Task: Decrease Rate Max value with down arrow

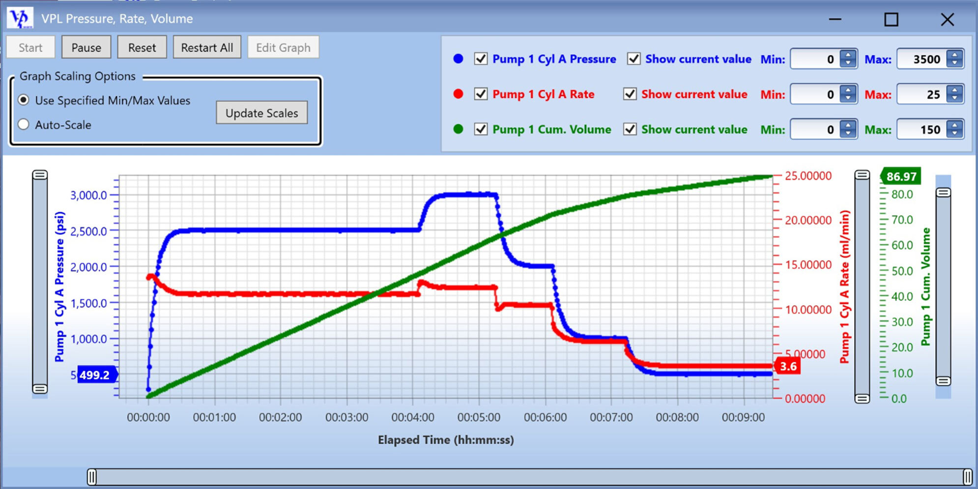Action: point(955,99)
